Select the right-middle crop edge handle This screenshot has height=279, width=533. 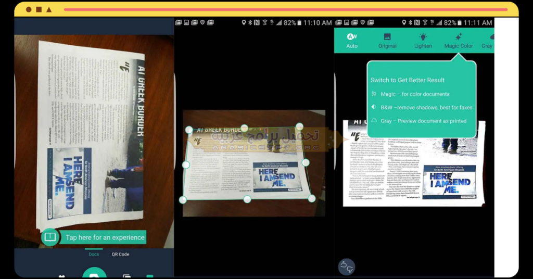tap(306, 162)
